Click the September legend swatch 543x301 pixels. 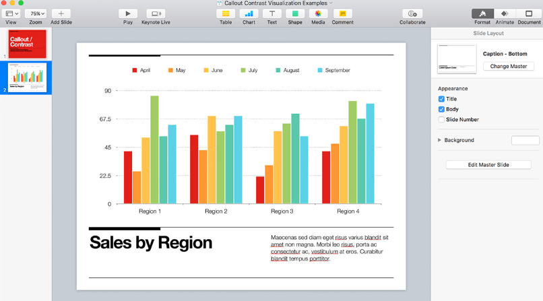pyautogui.click(x=320, y=70)
